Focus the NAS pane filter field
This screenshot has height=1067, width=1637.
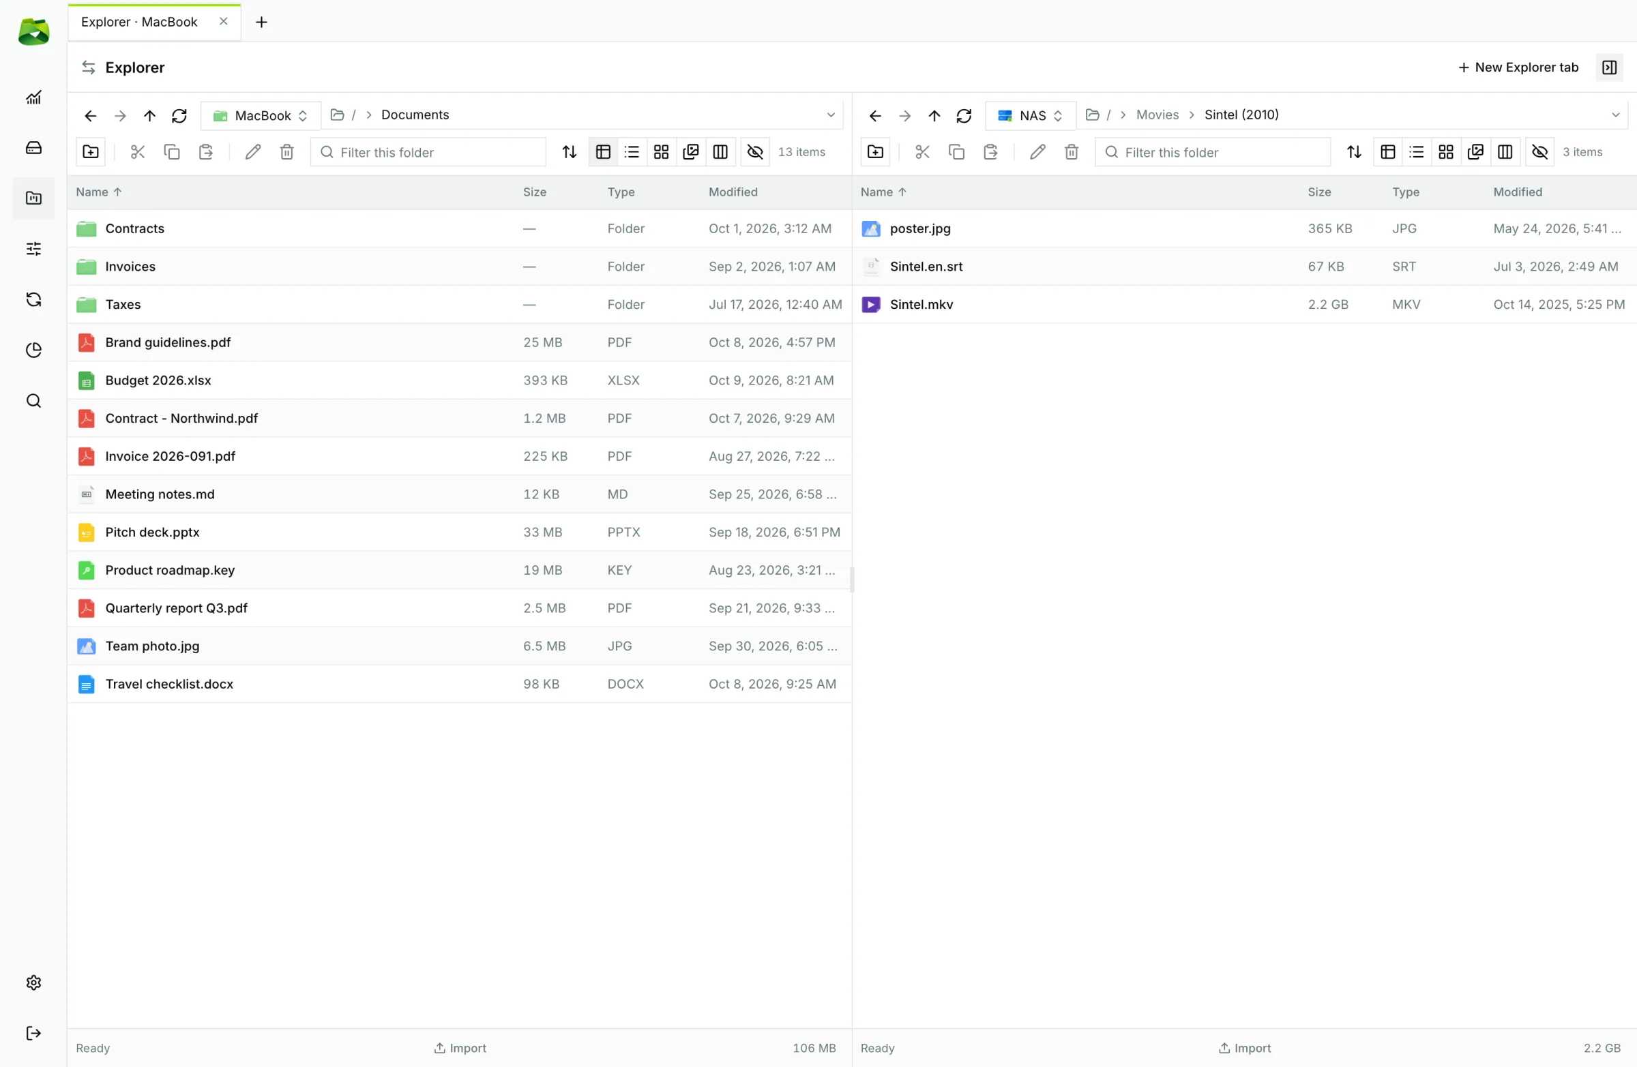(1213, 152)
